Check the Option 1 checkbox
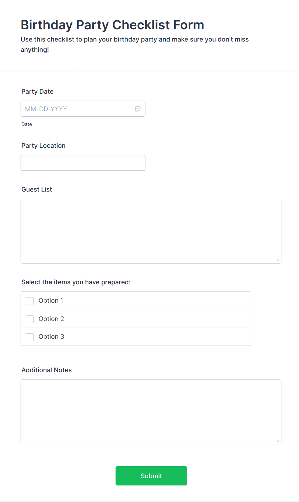This screenshot has width=299, height=502. coord(30,301)
